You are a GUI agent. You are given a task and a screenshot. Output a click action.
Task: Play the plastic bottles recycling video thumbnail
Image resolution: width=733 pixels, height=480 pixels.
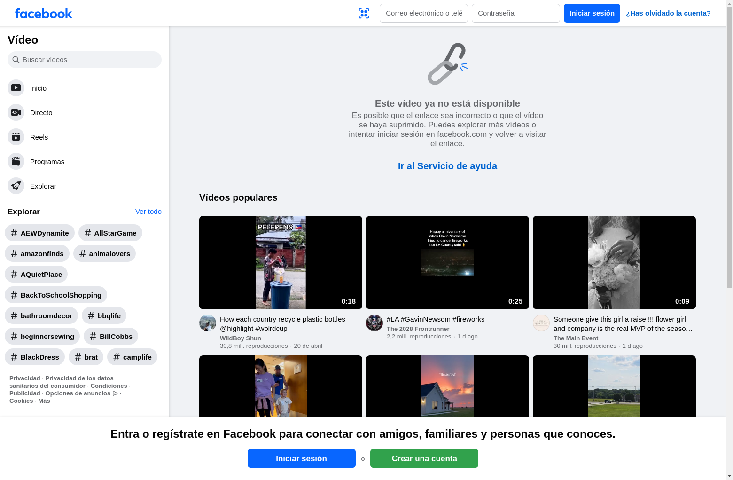coord(281,262)
